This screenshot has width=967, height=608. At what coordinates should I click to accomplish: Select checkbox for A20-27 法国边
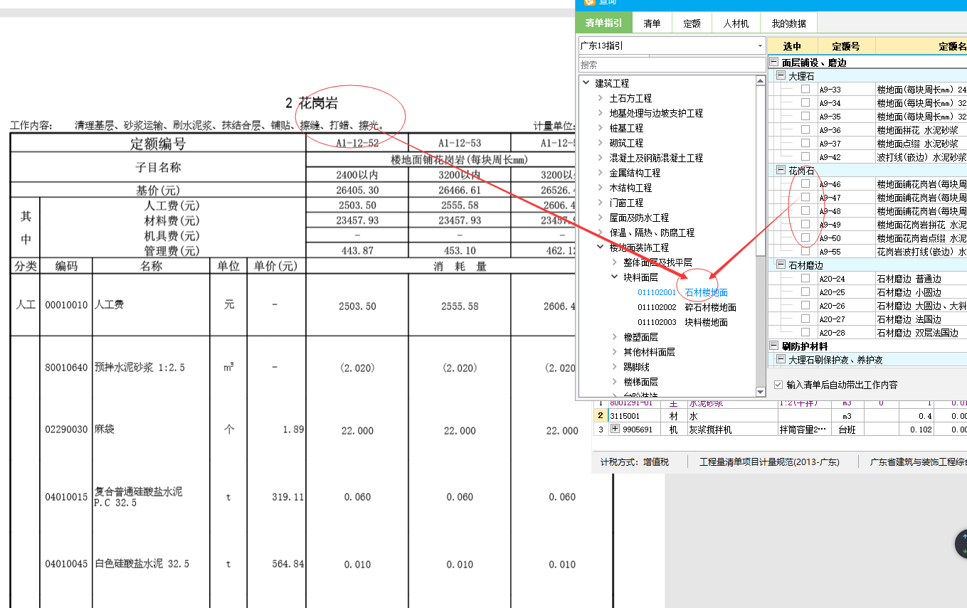(x=805, y=319)
